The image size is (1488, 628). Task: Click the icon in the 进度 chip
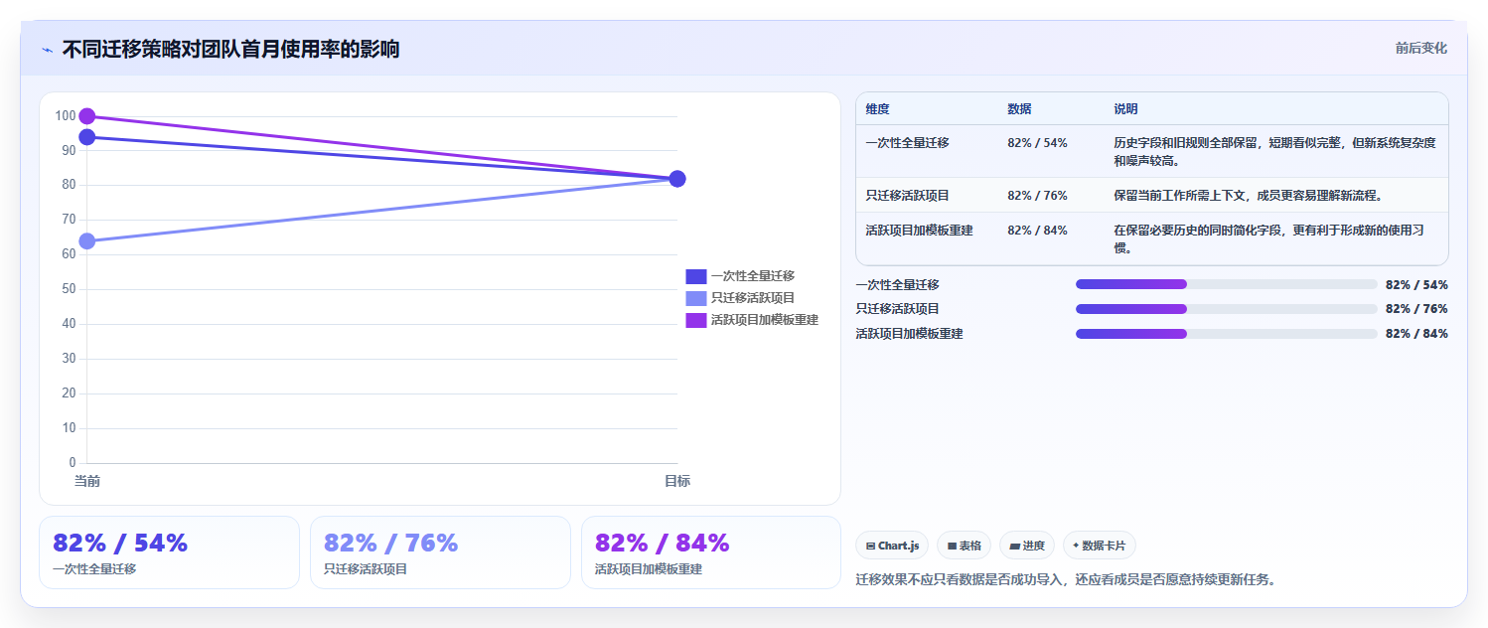click(1015, 546)
